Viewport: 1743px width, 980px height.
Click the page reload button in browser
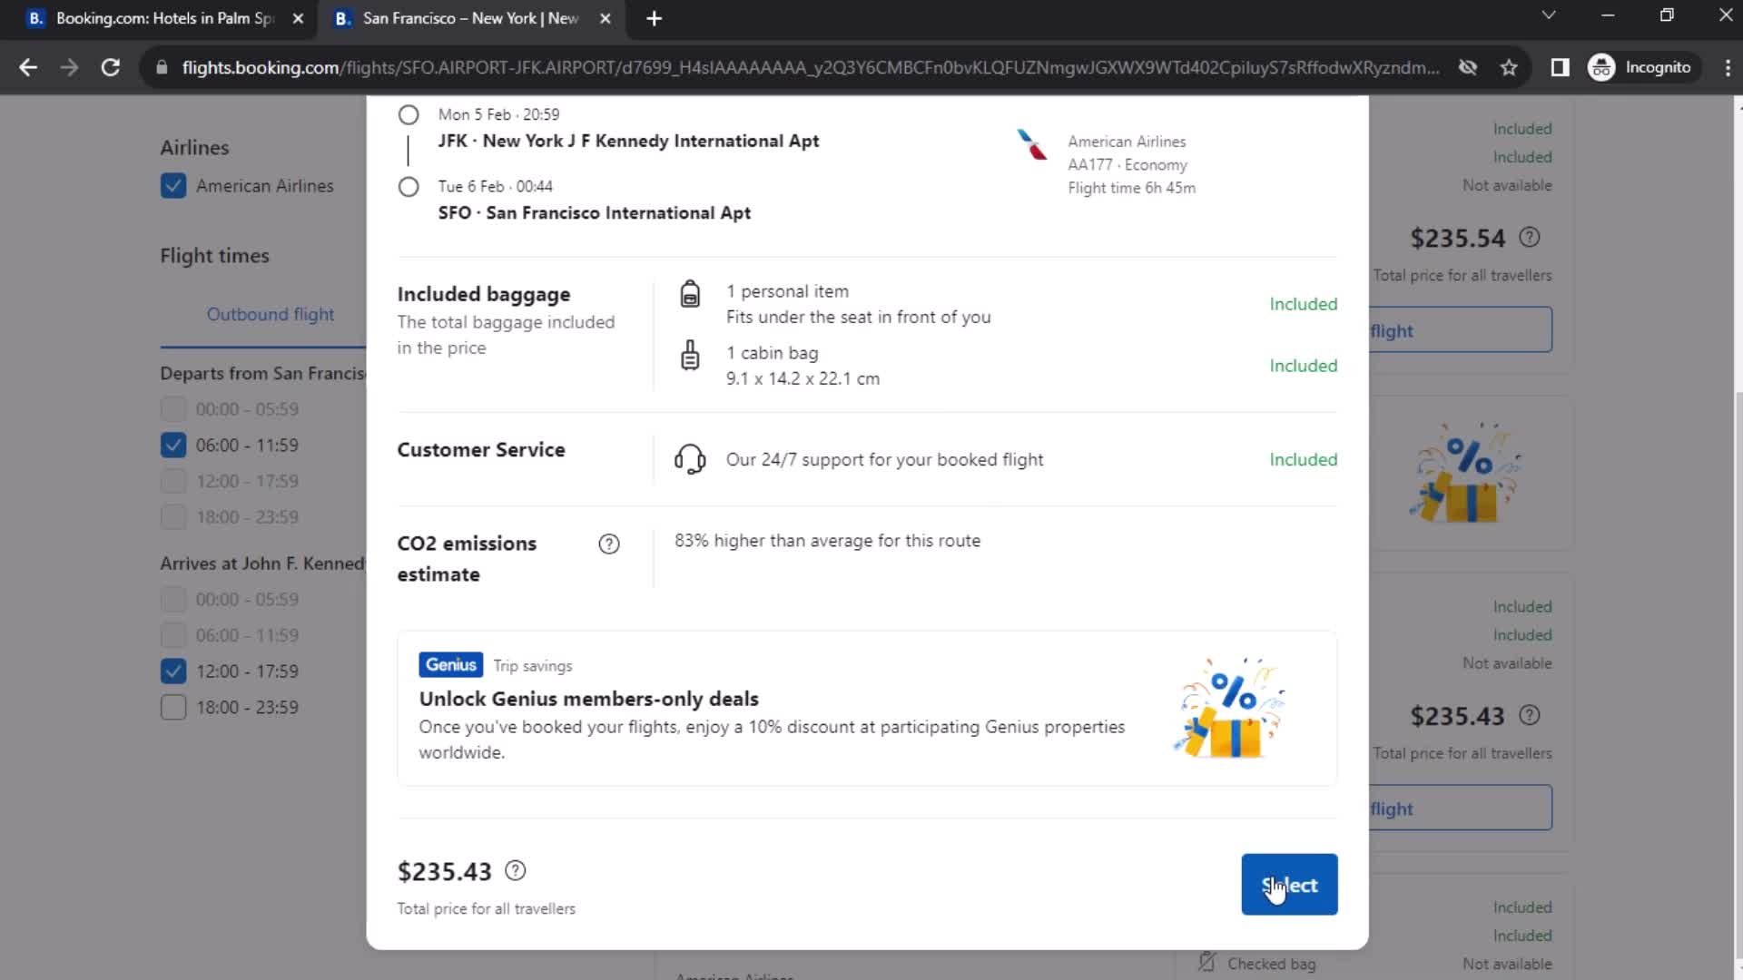[108, 66]
